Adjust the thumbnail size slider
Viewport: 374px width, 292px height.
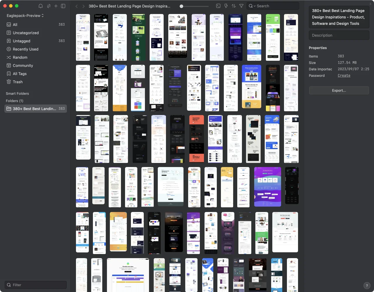click(x=181, y=6)
